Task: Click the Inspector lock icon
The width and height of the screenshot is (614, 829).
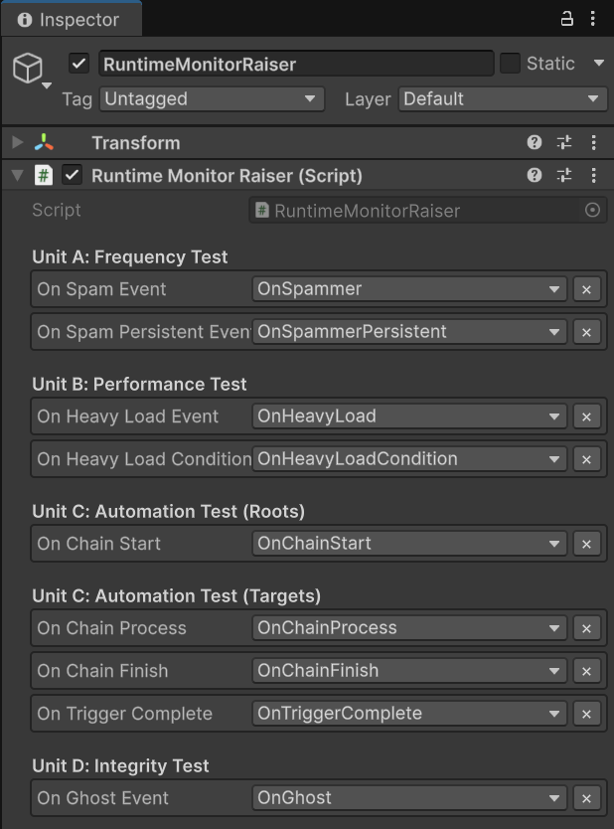Action: tap(566, 20)
